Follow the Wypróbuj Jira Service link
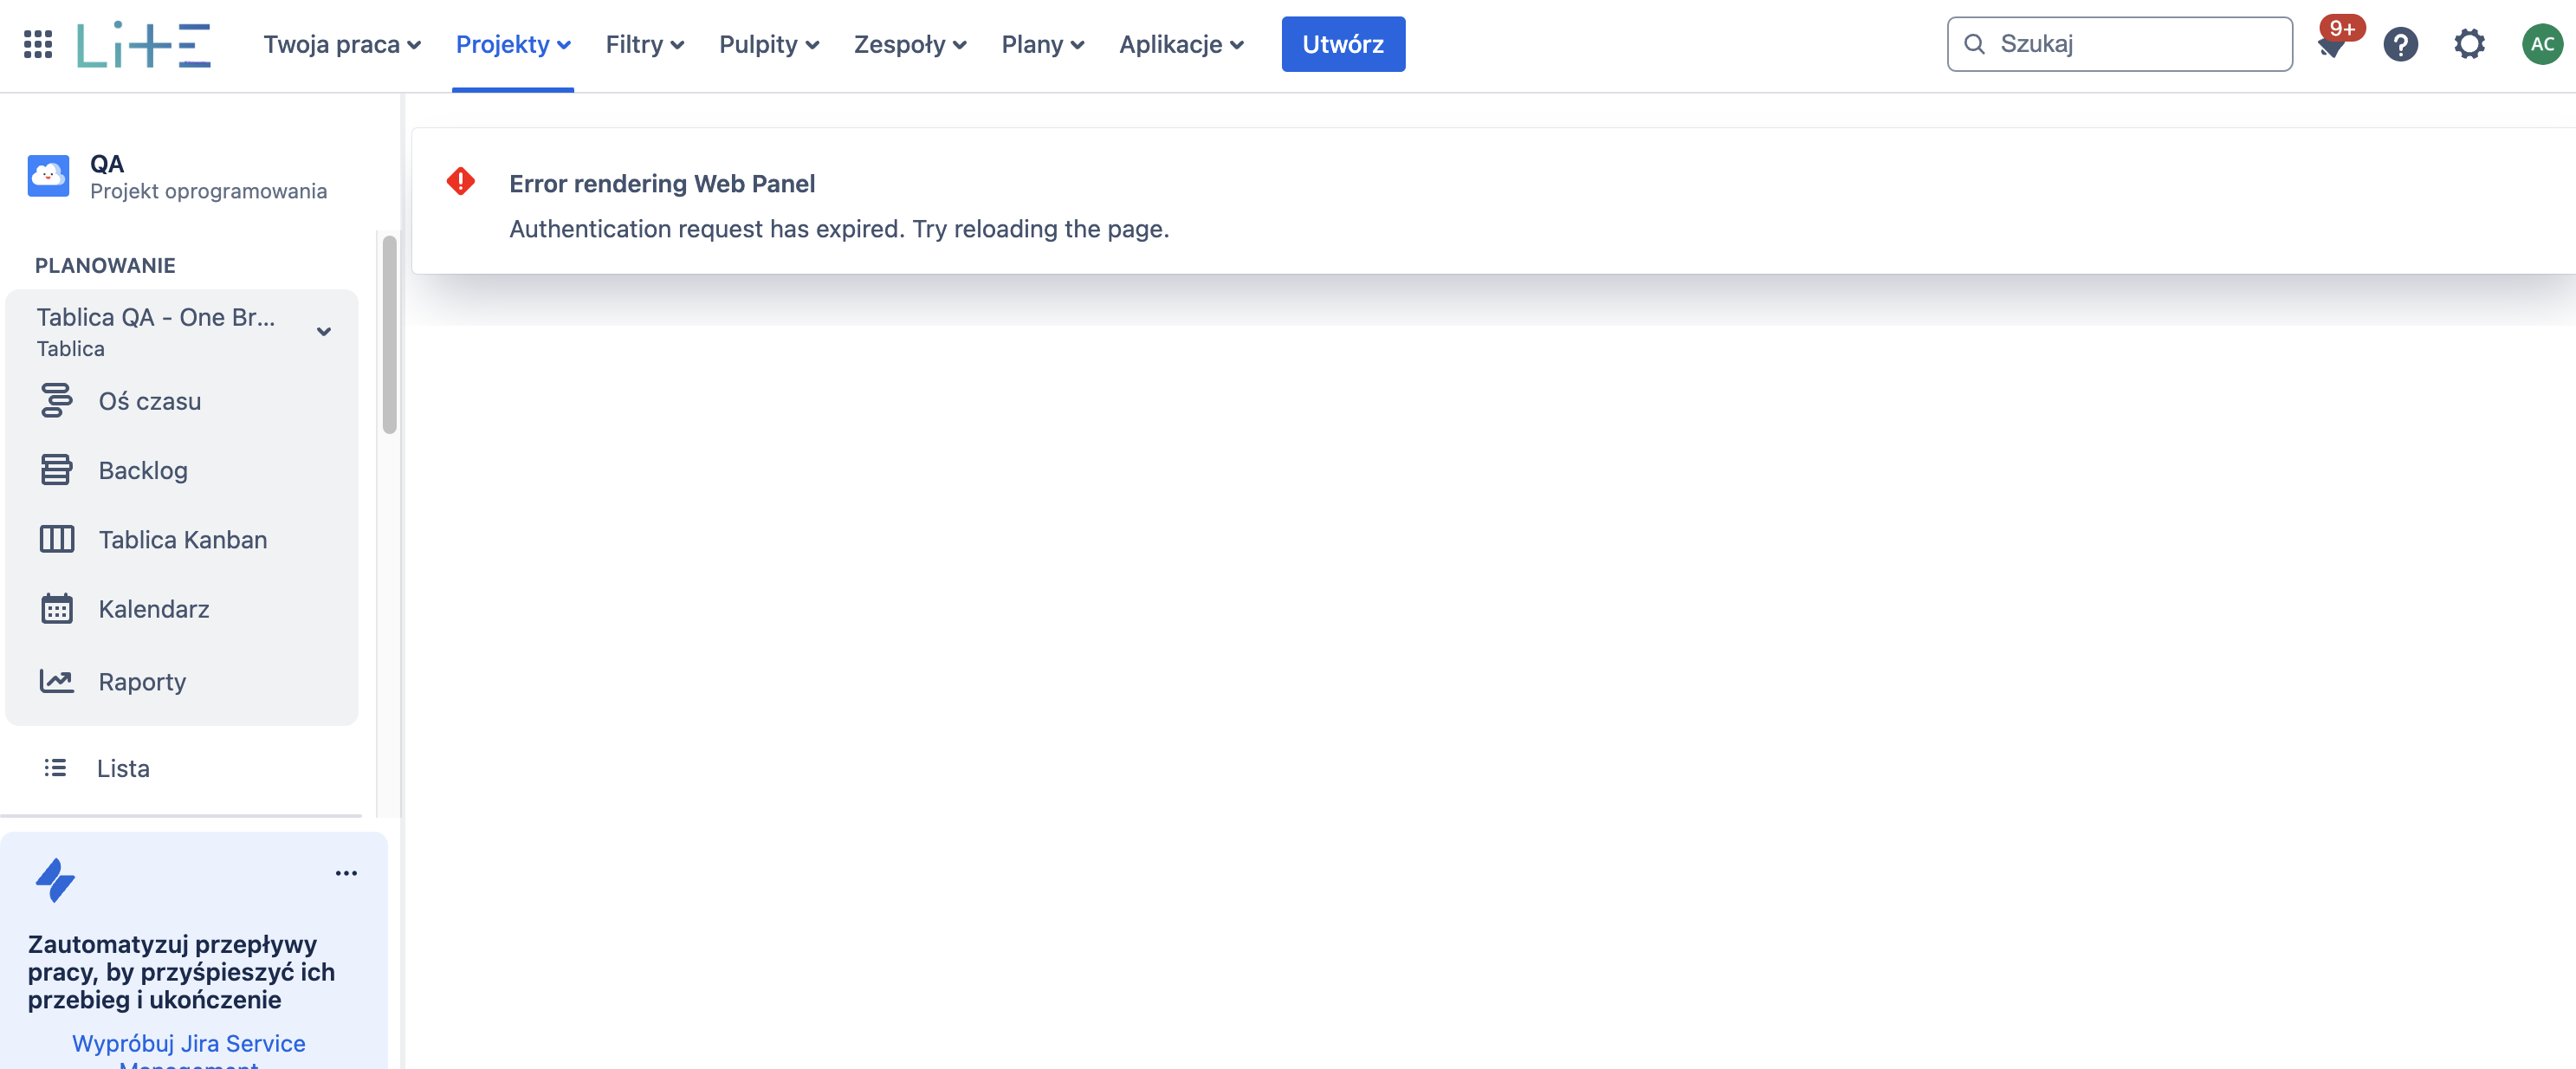This screenshot has width=2576, height=1069. (x=189, y=1043)
